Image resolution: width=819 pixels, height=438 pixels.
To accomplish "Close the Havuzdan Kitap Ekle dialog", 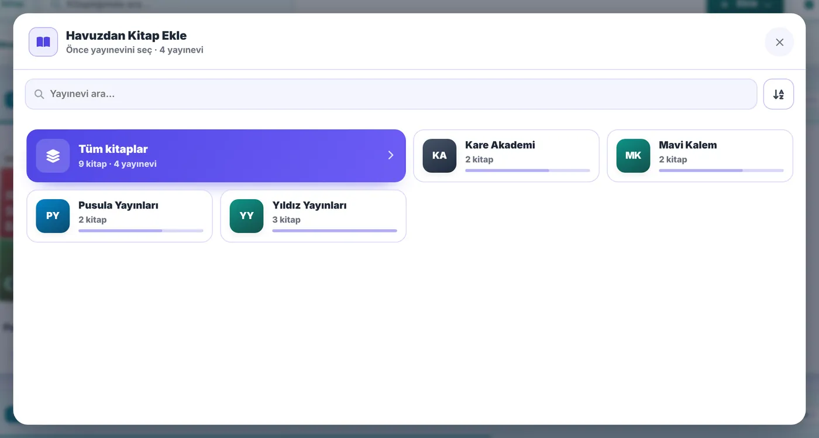I will click(x=779, y=42).
